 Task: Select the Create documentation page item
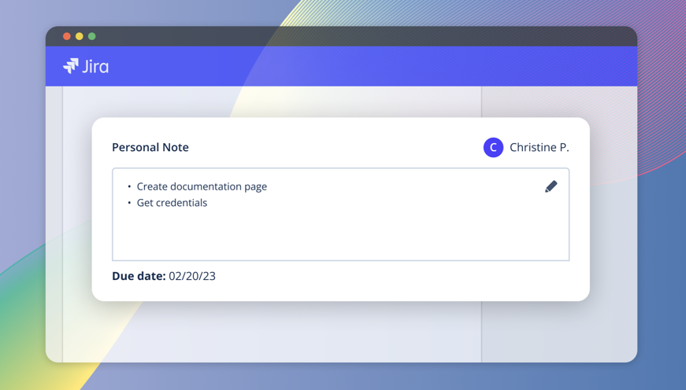coord(202,186)
